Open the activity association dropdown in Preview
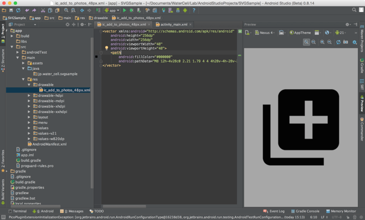Image resolution: width=365 pixels, height=220 pixels. tap(318, 33)
